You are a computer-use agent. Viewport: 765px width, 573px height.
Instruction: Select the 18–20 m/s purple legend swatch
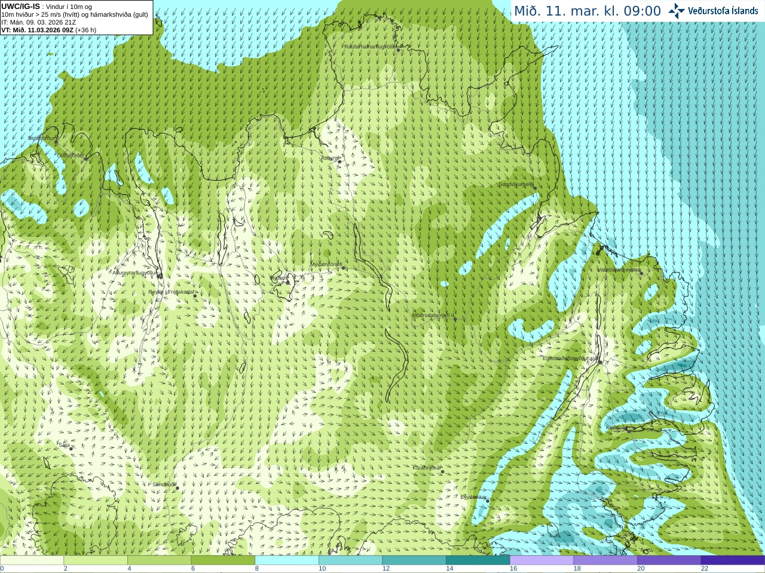point(605,560)
